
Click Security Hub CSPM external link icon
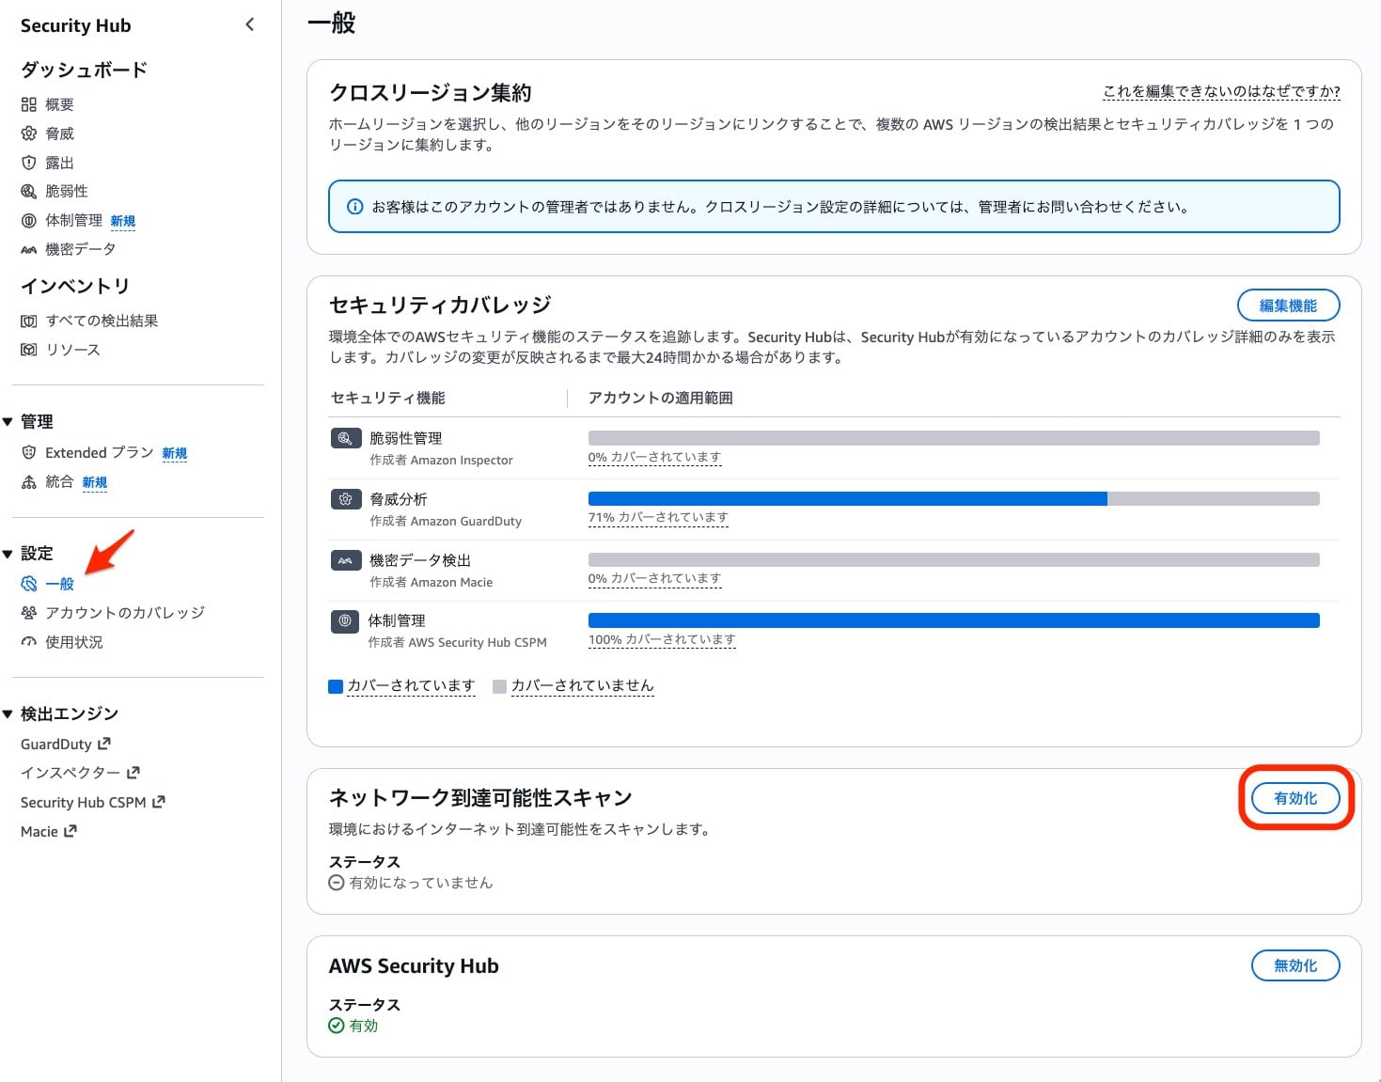(159, 802)
